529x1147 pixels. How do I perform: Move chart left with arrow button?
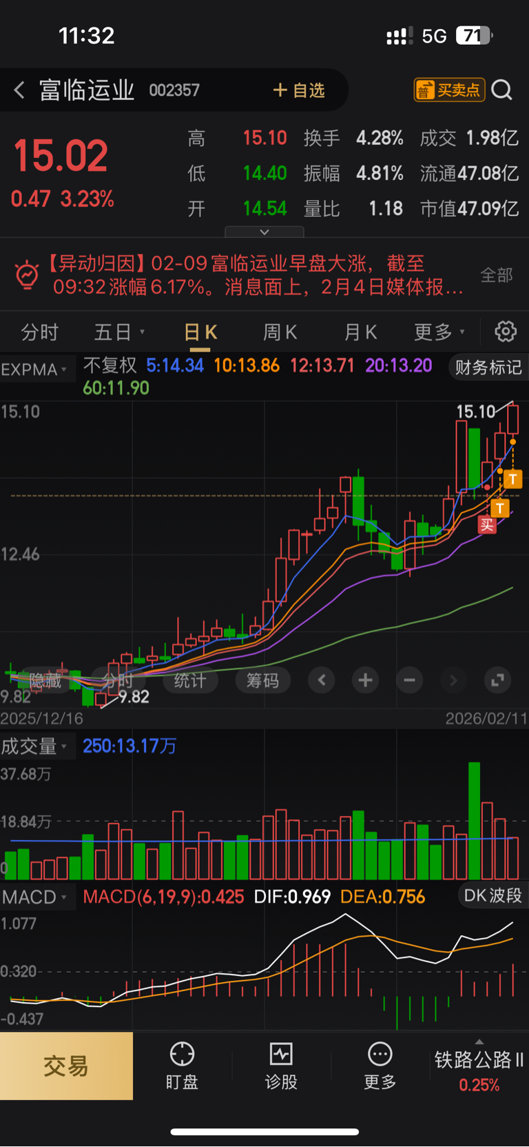322,681
